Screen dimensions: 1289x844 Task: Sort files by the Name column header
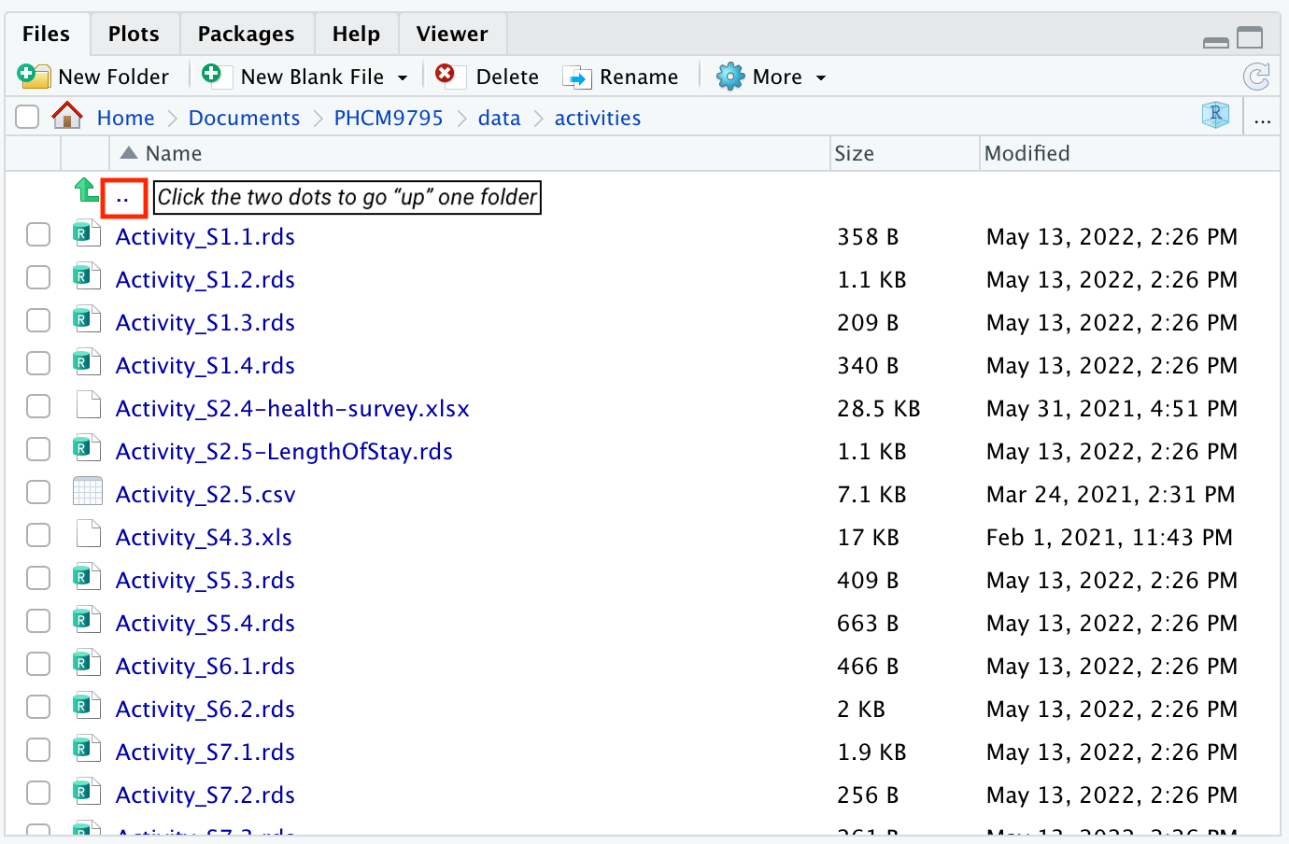(174, 153)
